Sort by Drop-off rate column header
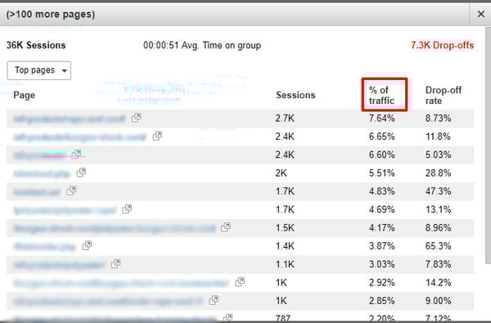 point(443,95)
